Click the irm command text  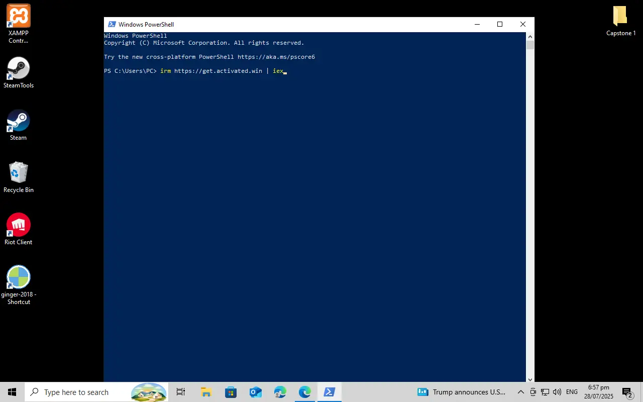(x=166, y=71)
